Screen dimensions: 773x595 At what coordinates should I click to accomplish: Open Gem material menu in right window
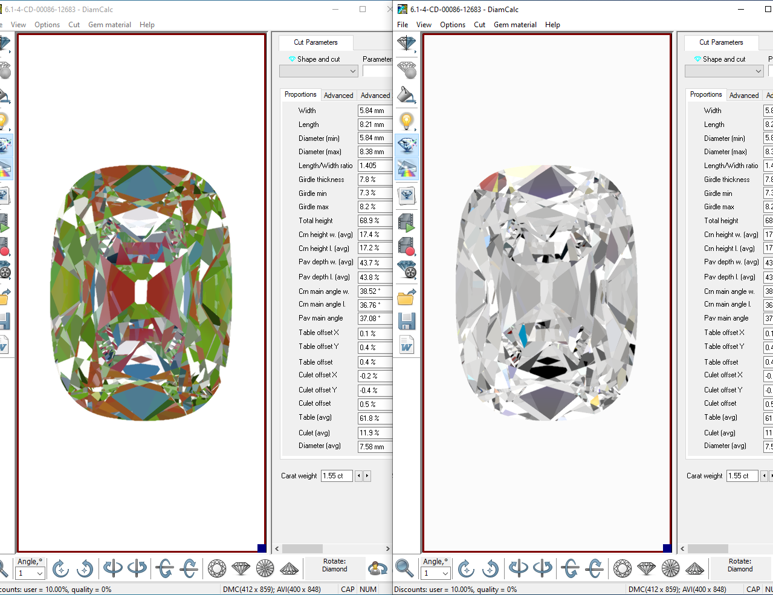515,25
